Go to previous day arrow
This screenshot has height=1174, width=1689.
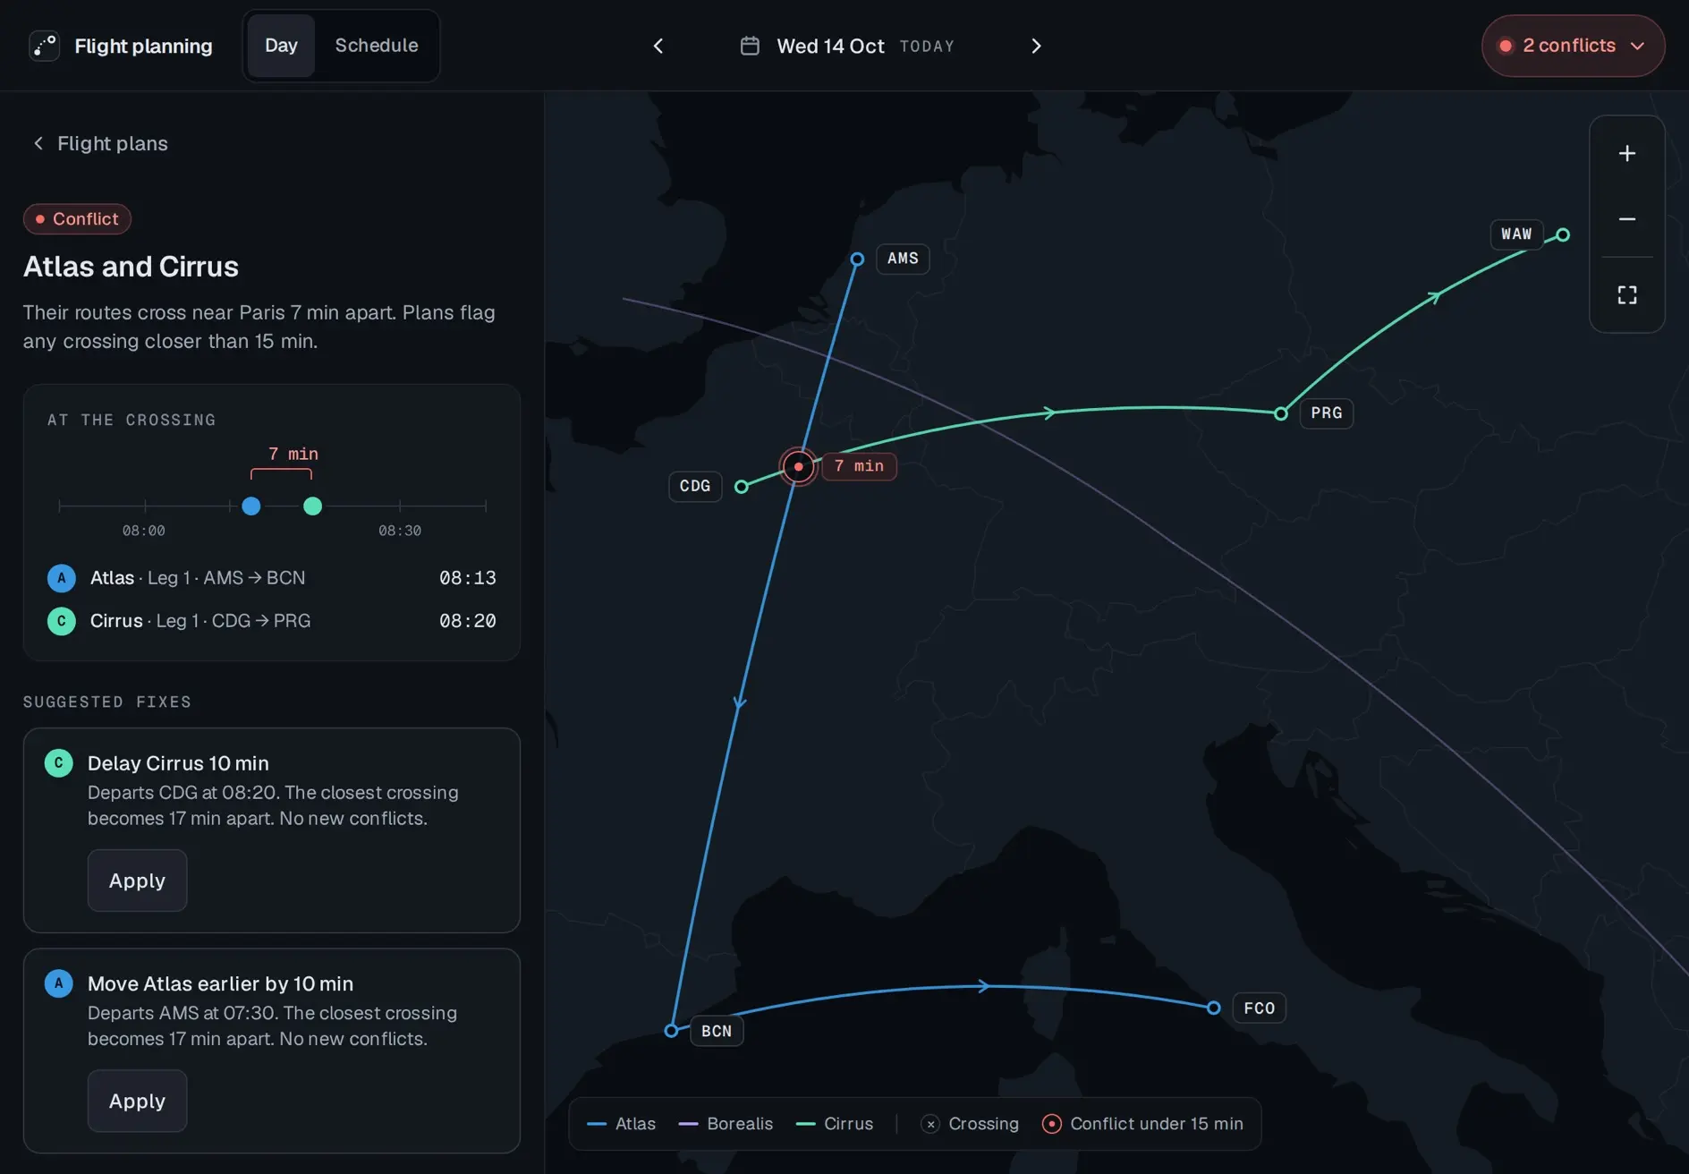click(658, 46)
